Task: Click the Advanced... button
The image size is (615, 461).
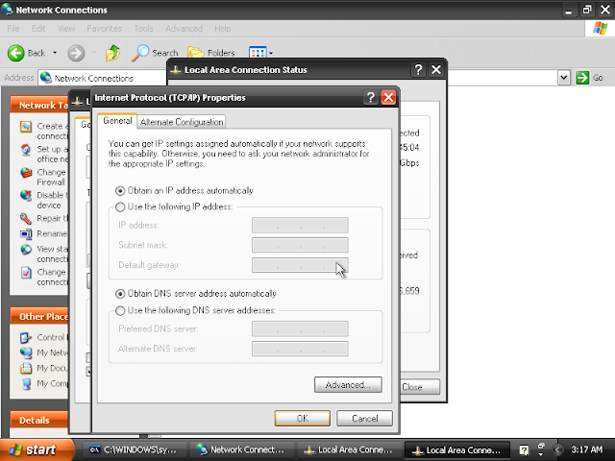Action: tap(348, 384)
